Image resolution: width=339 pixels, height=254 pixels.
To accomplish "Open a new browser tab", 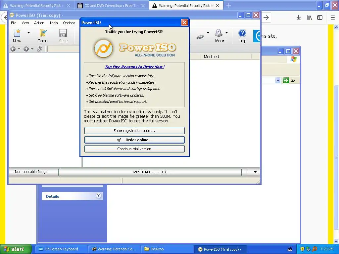I will [228, 6].
